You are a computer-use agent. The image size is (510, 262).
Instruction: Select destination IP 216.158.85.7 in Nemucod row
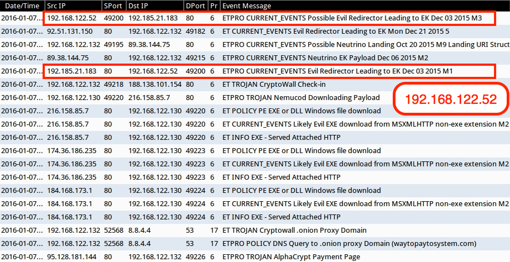pyautogui.click(x=149, y=97)
